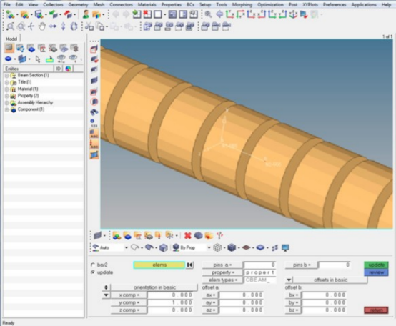This screenshot has width=396, height=326.
Task: Click the delete page red X icon
Action: [147, 14]
